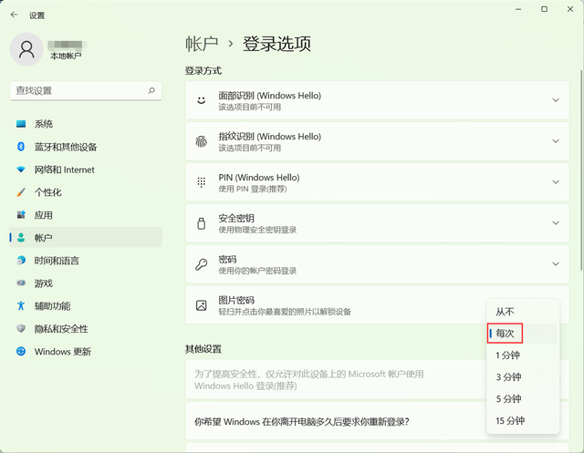Click the face recognition smiley icon
The image size is (584, 453).
click(x=201, y=100)
